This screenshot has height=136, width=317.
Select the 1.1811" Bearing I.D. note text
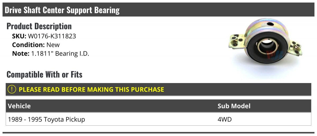60,53
